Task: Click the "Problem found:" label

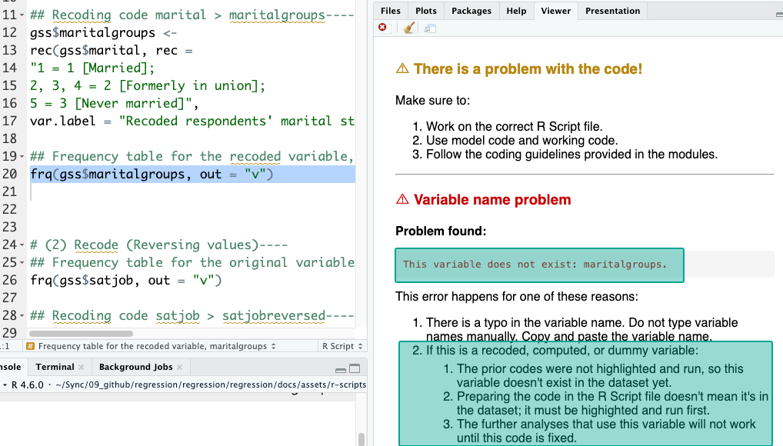Action: point(441,231)
